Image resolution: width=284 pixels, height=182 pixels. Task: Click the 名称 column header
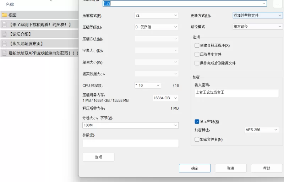pyautogui.click(x=10, y=4)
